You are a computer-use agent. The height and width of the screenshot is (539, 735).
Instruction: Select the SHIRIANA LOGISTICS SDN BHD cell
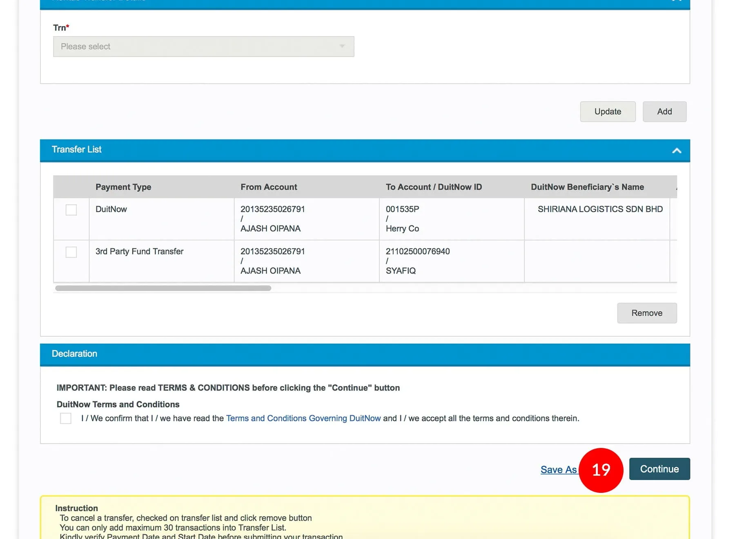[600, 209]
